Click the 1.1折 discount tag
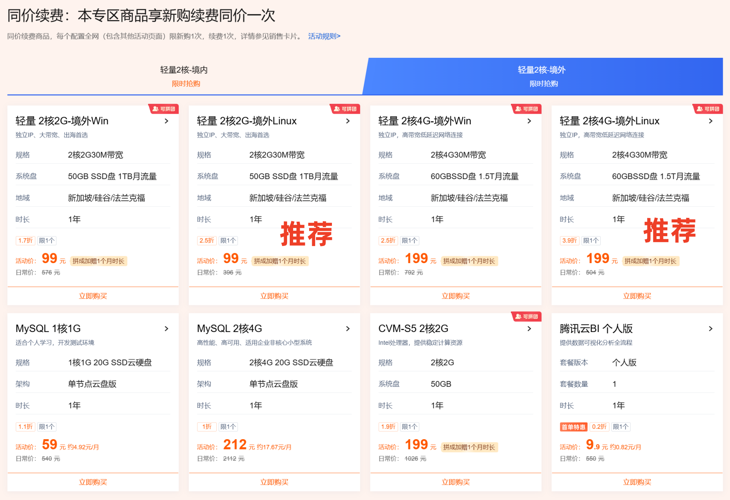Screen dimensions: 730x500 click(x=25, y=427)
